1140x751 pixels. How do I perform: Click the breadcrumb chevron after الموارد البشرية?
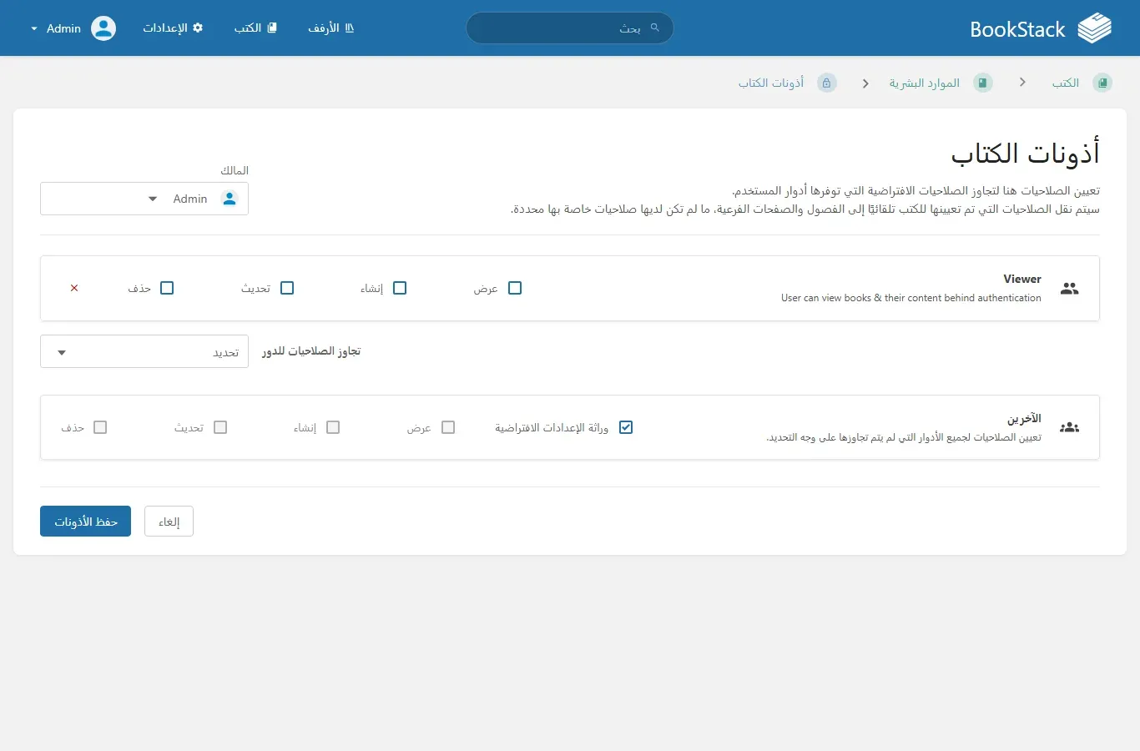coord(865,83)
